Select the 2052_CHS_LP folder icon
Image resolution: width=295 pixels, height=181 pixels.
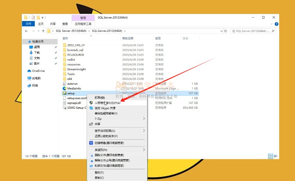pyautogui.click(x=65, y=45)
